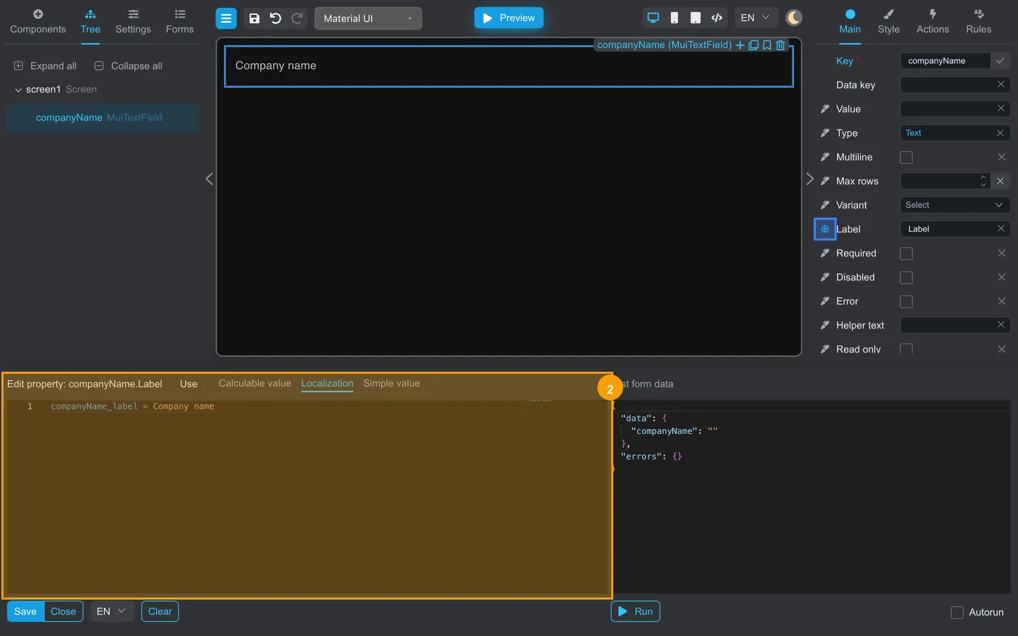
Task: Switch to tablet viewport icon
Action: (x=696, y=18)
